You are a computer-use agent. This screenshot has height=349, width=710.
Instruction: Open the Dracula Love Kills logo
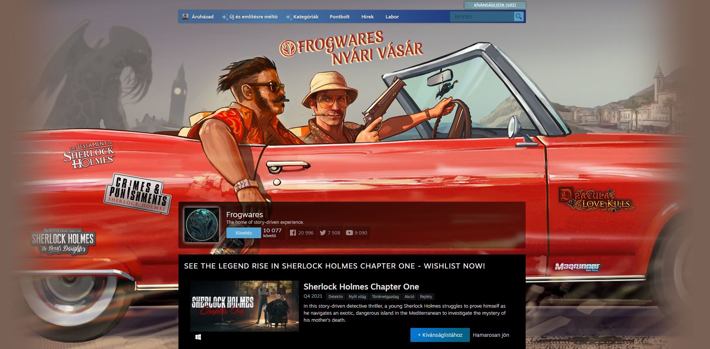coord(596,199)
